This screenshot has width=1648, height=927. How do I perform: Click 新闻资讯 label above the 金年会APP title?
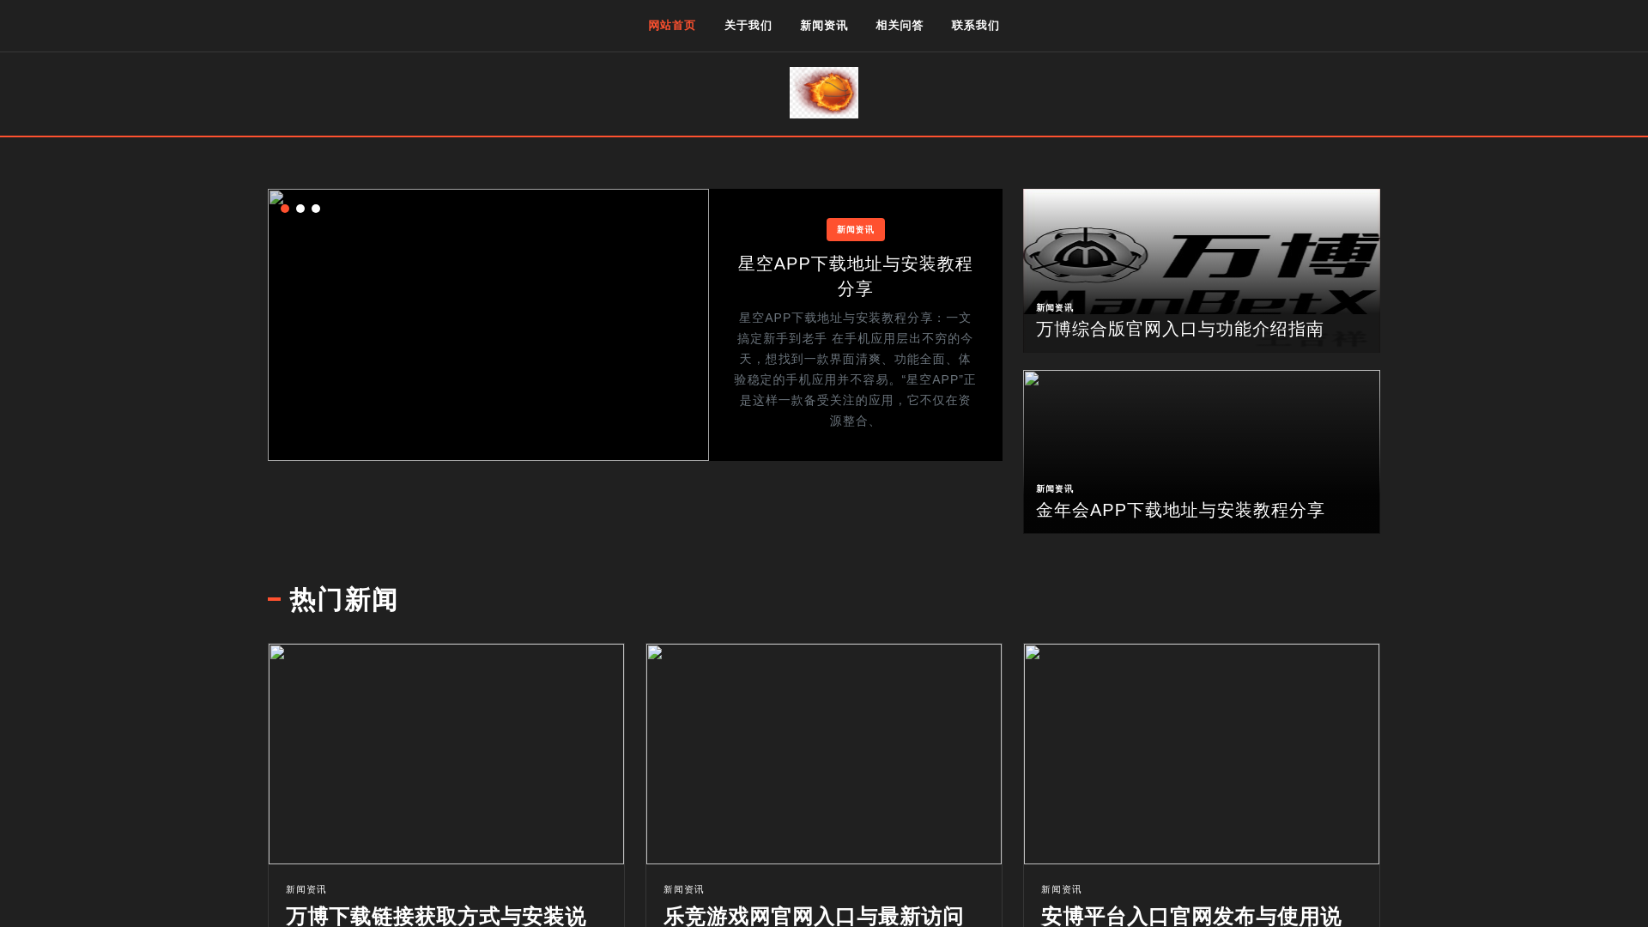(x=1055, y=489)
